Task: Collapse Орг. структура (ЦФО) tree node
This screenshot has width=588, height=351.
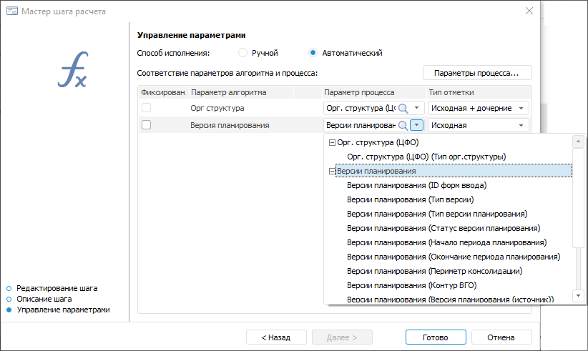Action: pos(332,142)
